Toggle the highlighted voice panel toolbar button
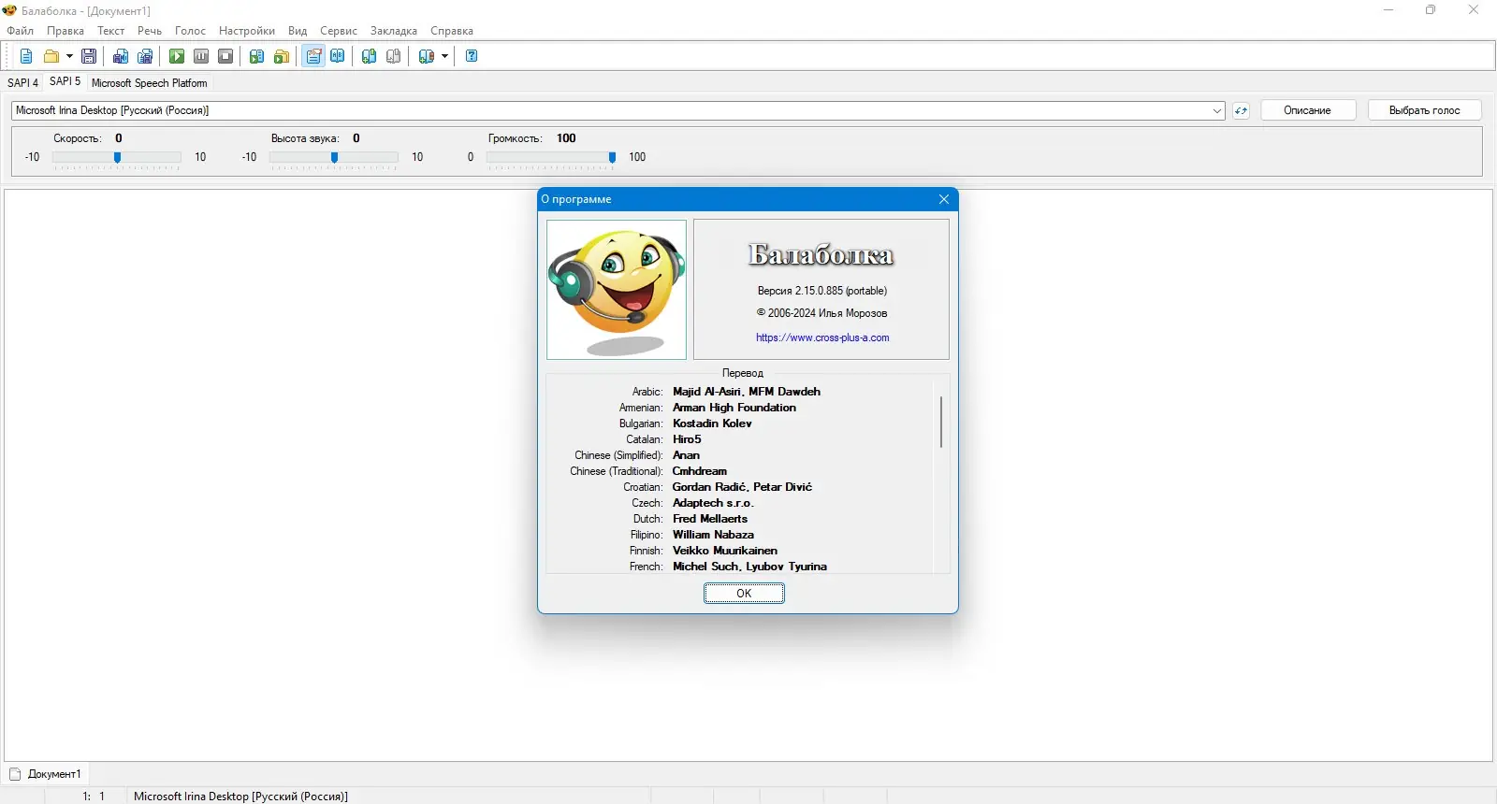Screen dimensions: 1497x804 [313, 56]
